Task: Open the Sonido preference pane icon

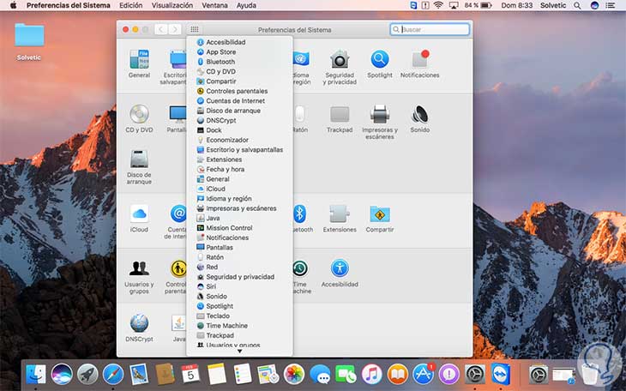Action: click(419, 114)
